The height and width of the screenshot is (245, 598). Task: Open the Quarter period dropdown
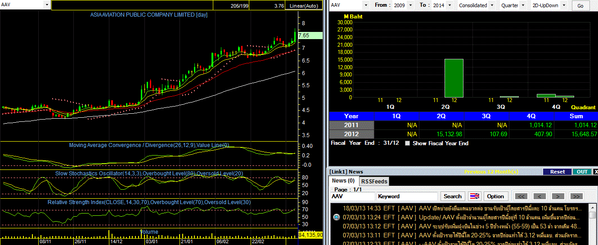pyautogui.click(x=523, y=5)
